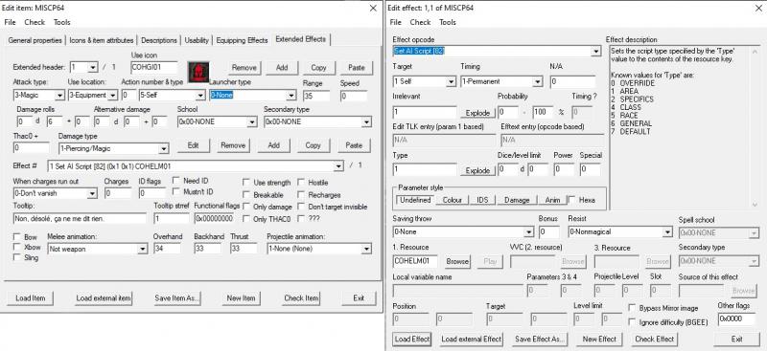Screen dimensions: 767x351
Task: Check the Bow checkbox
Action: click(17, 237)
